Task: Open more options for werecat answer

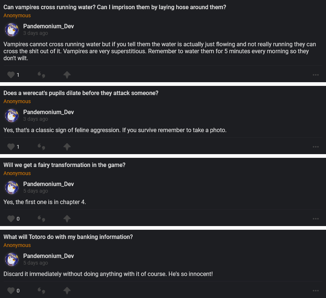Action: [x=316, y=147]
